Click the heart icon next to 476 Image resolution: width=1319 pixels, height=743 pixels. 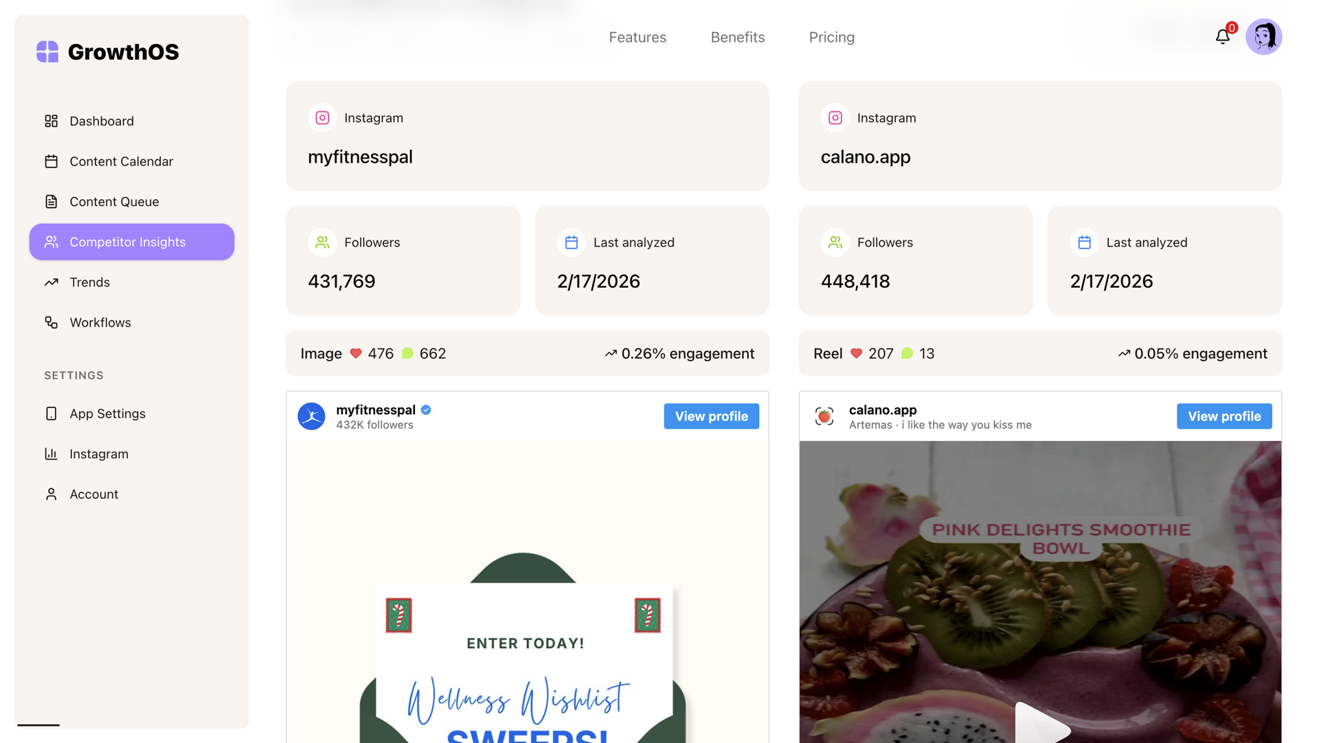[355, 353]
